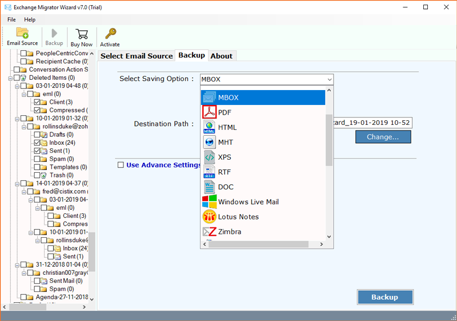
Task: Check the Spam (0) checkbox under rollinsduke
Action: tap(37, 159)
